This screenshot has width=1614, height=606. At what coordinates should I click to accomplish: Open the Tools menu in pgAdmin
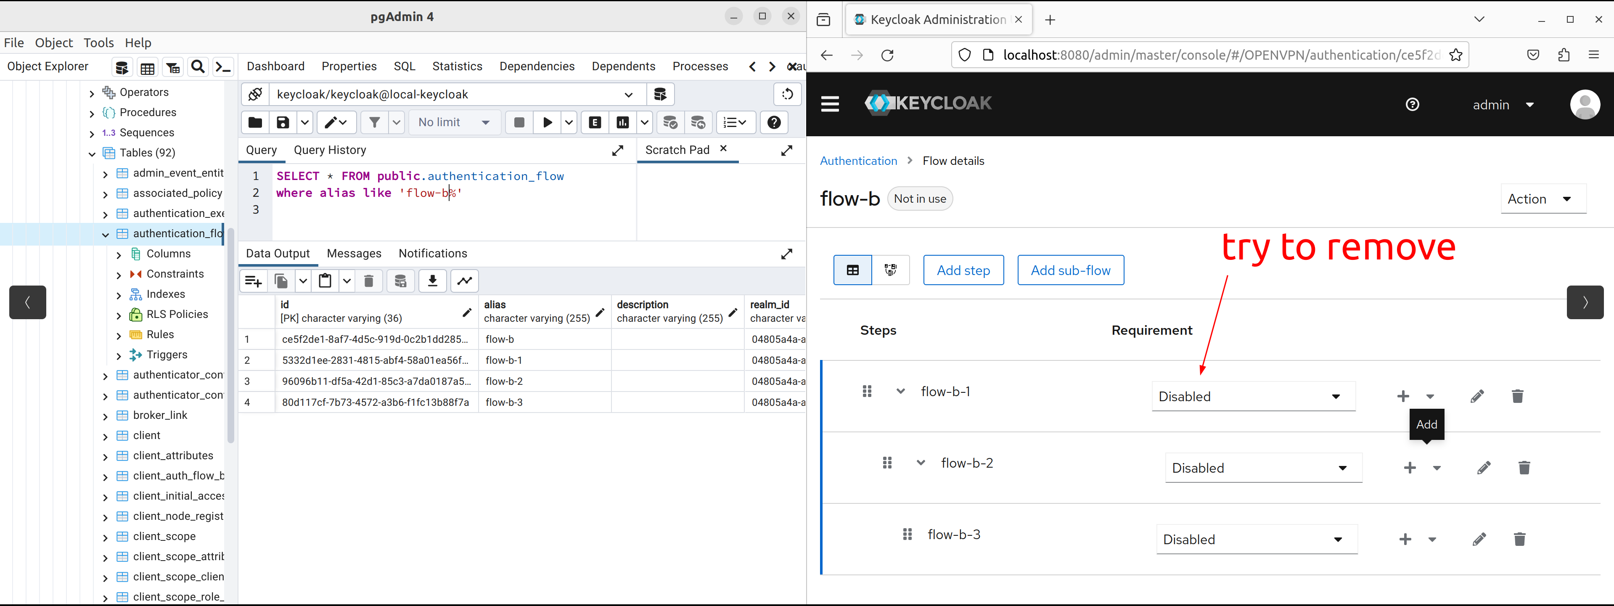coord(98,42)
